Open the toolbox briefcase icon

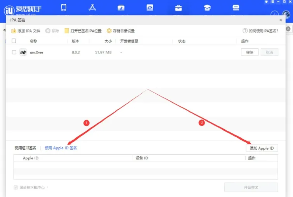click(179, 8)
